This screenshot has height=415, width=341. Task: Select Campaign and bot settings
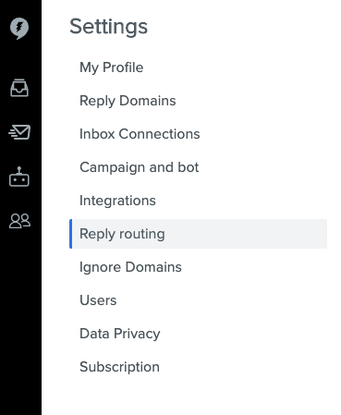coord(139,167)
